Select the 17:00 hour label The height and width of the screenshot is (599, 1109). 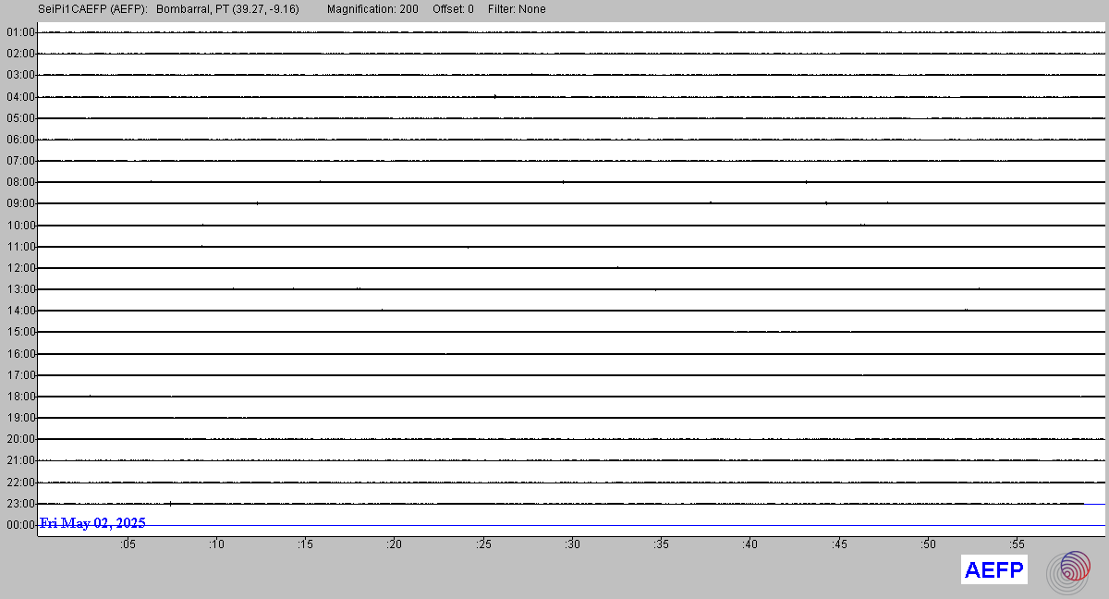coord(20,375)
